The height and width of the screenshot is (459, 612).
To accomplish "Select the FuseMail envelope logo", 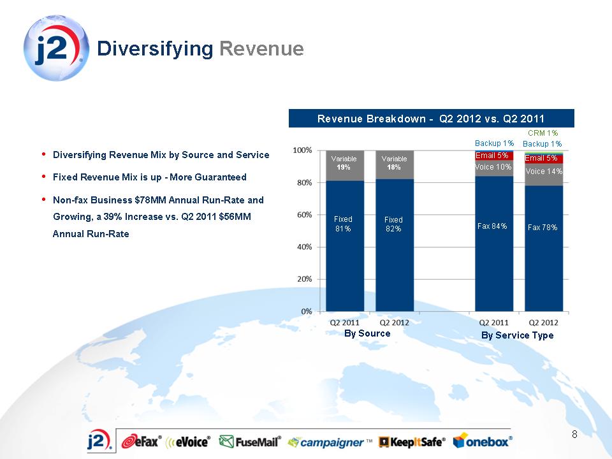I will pyautogui.click(x=250, y=441).
